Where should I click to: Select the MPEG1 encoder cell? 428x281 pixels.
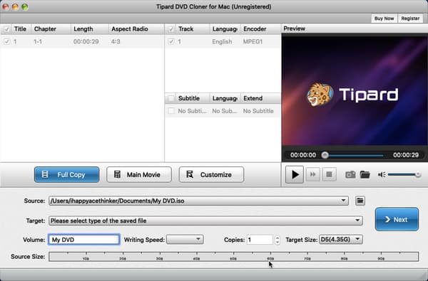click(x=253, y=42)
